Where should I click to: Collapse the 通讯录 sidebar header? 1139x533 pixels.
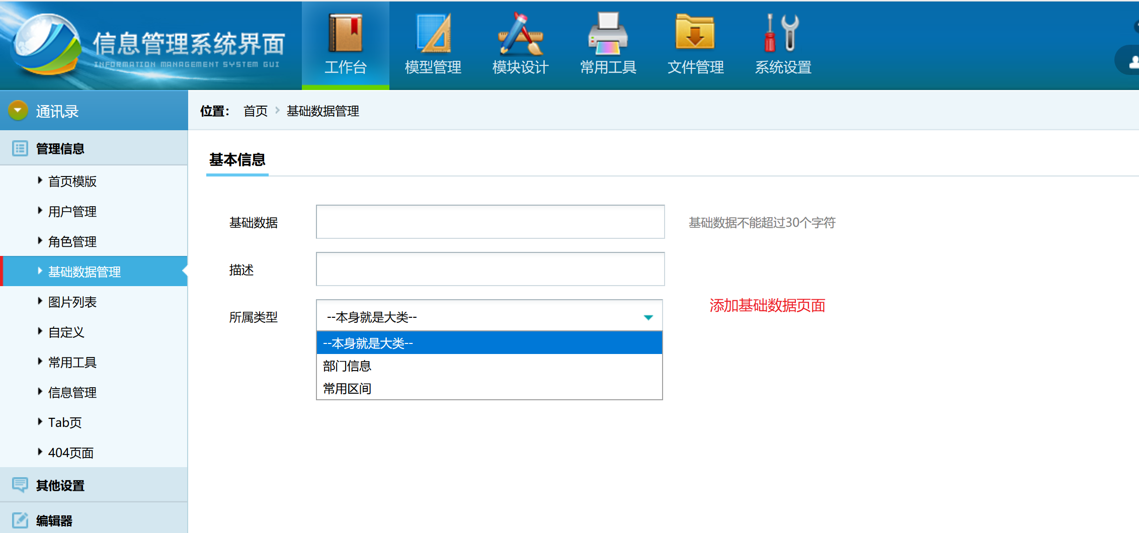tap(94, 111)
